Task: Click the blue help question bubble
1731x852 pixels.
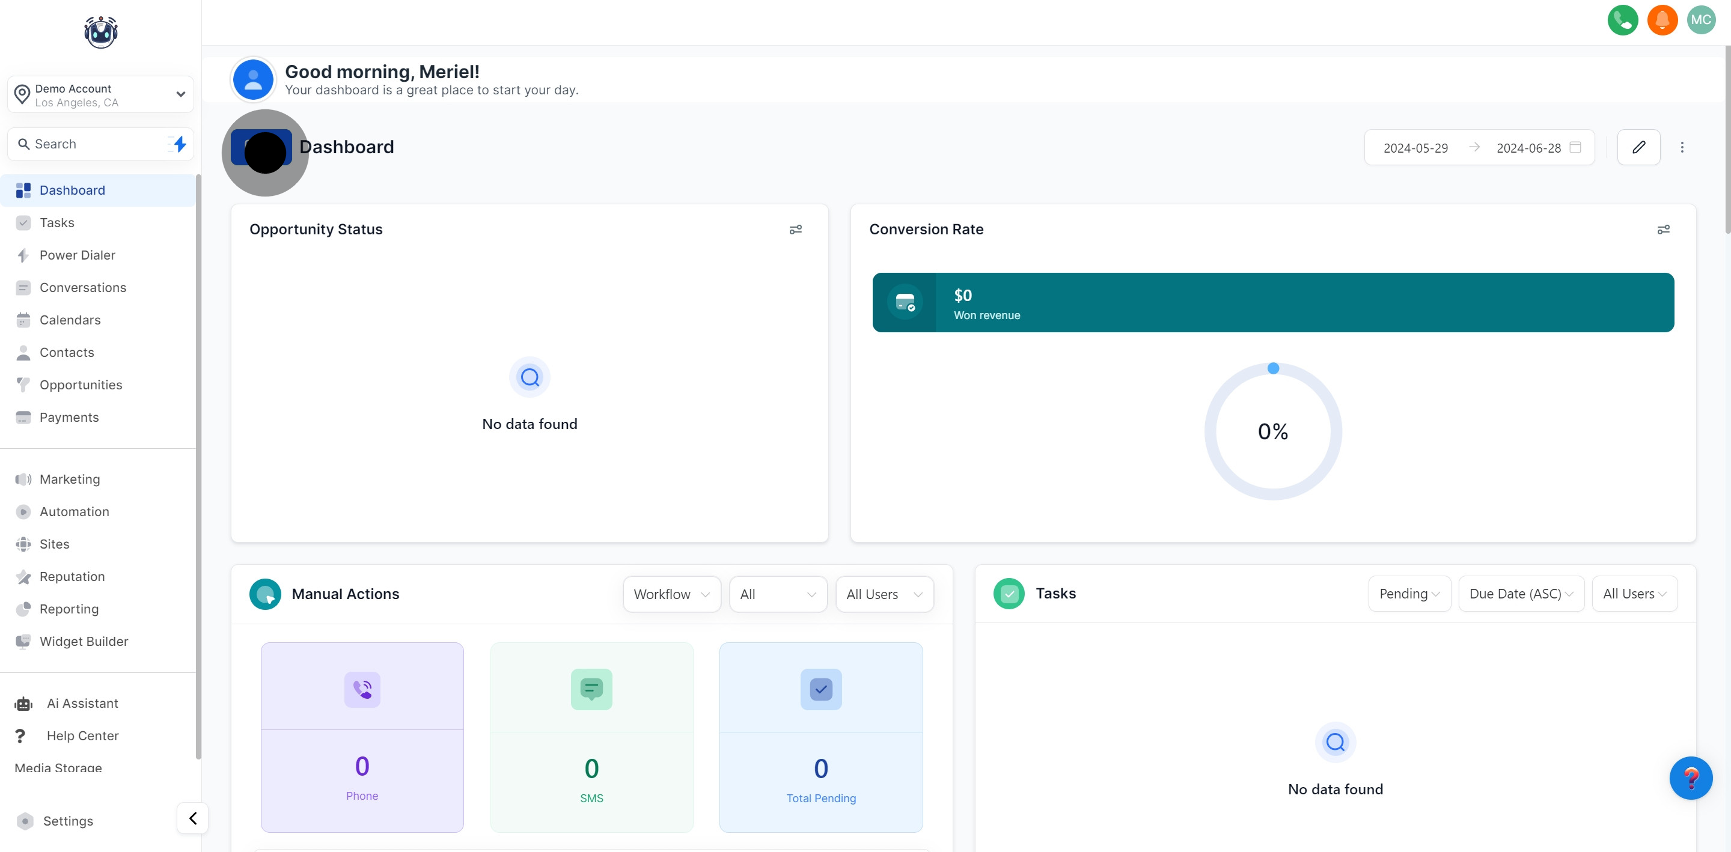Action: point(1690,777)
